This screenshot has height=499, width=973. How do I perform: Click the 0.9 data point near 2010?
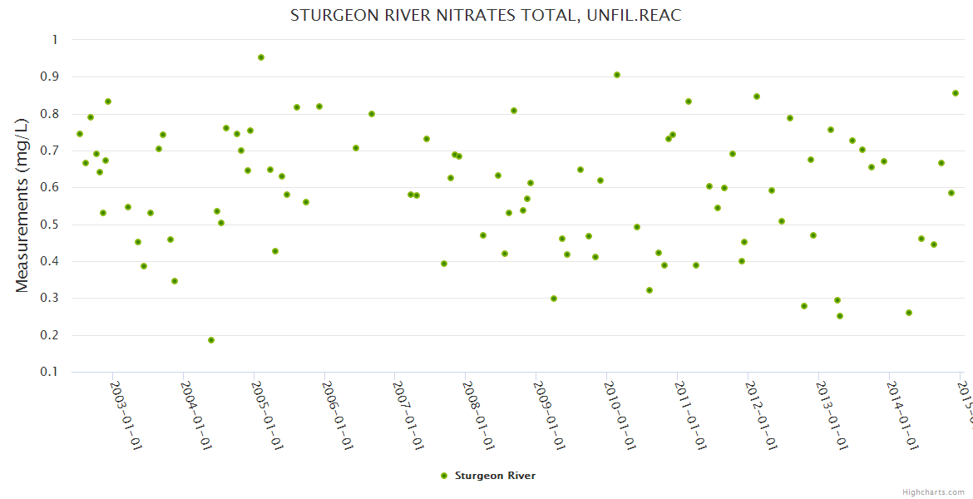(617, 75)
